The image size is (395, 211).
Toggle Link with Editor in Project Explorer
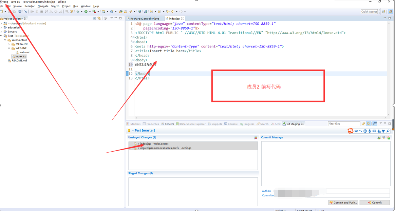99,18
